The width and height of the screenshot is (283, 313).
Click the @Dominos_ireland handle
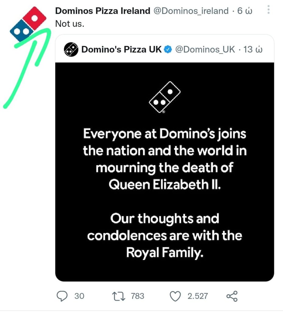[191, 11]
